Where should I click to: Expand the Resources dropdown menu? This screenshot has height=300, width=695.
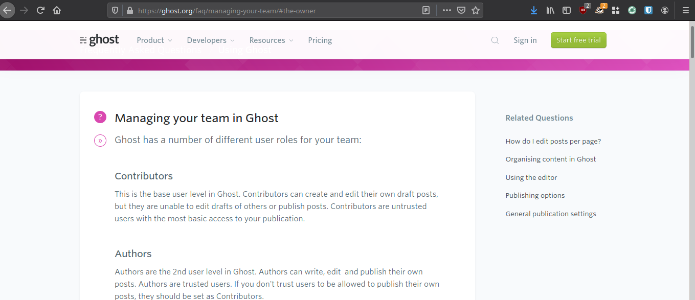(x=272, y=40)
